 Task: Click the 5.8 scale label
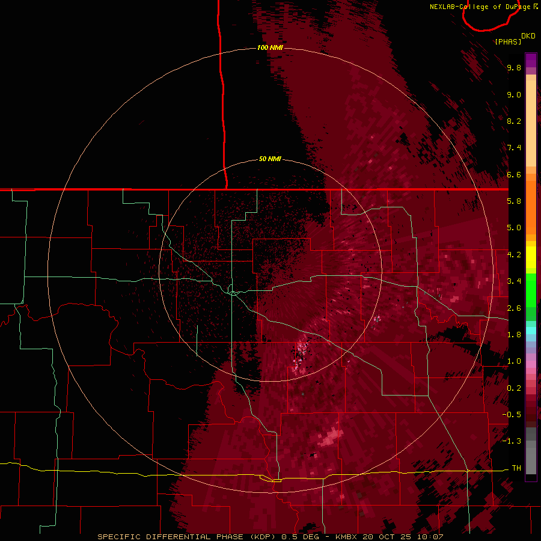pyautogui.click(x=514, y=201)
